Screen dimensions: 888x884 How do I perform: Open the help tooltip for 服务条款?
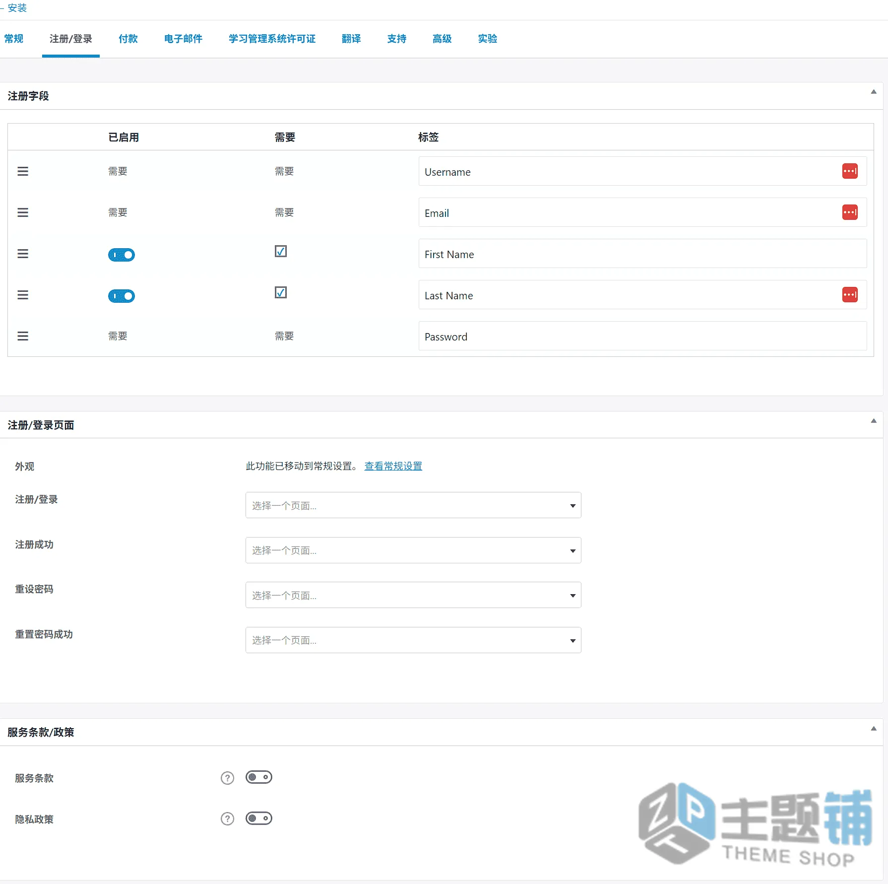227,778
